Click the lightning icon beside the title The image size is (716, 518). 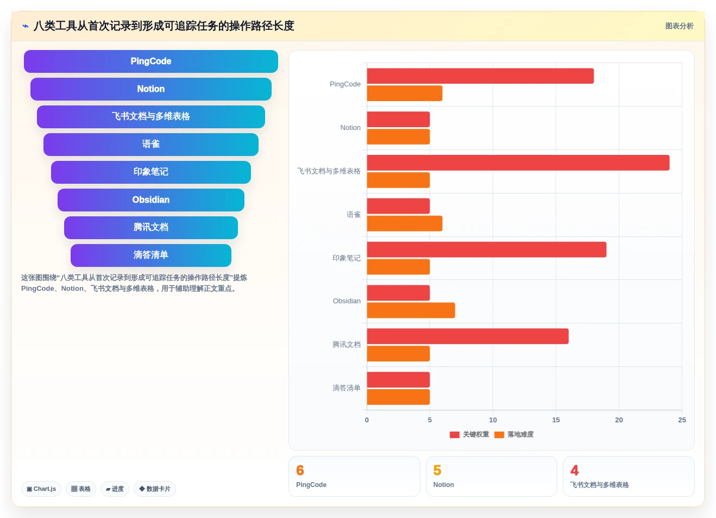pyautogui.click(x=26, y=26)
